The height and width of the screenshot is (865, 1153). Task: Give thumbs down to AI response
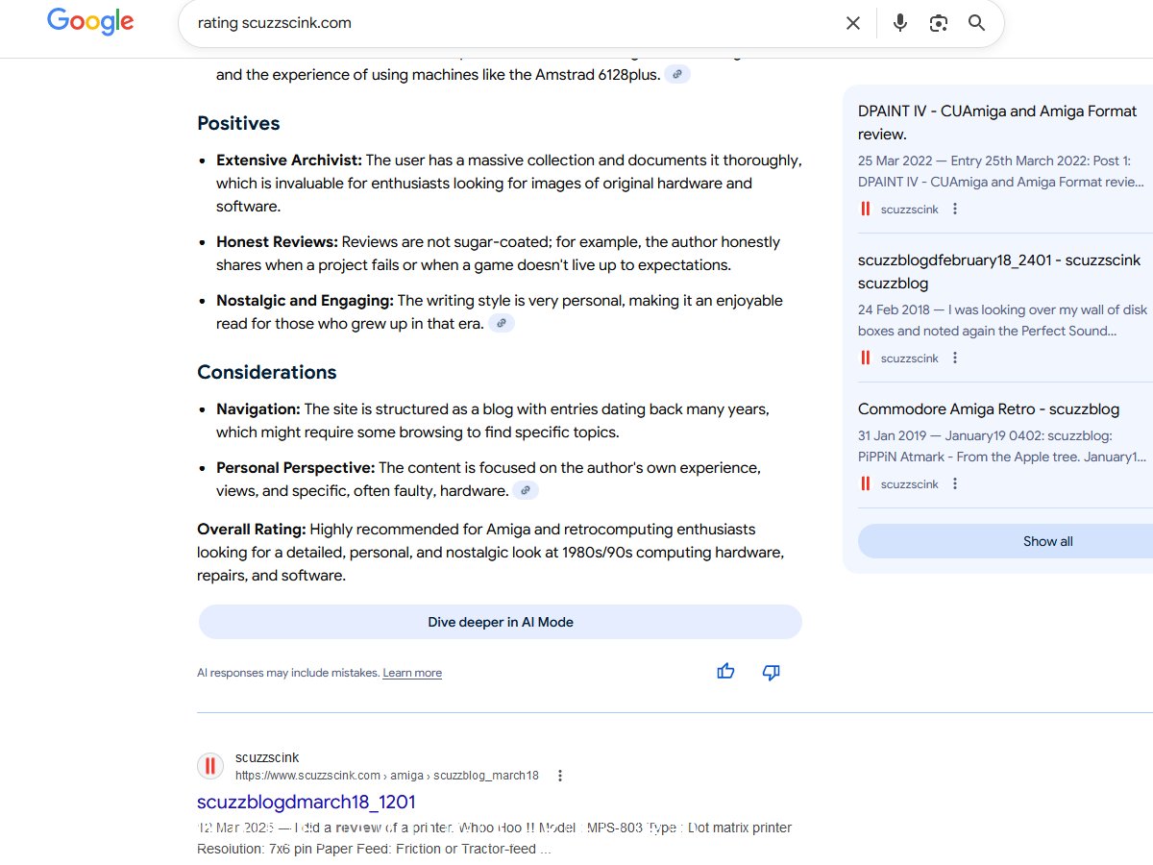coord(771,672)
